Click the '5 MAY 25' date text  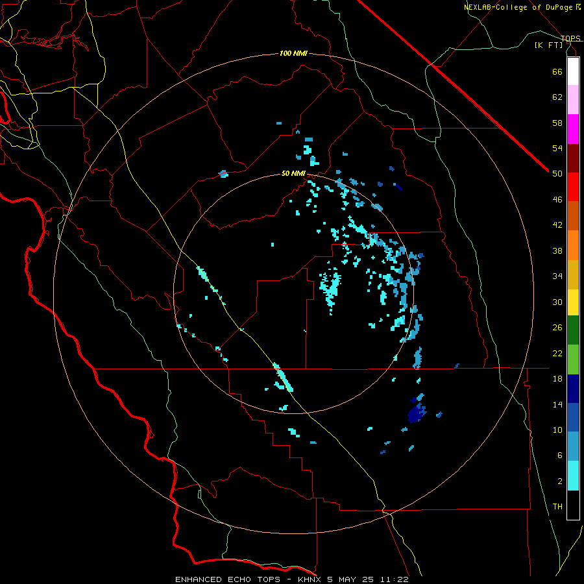pos(350,579)
